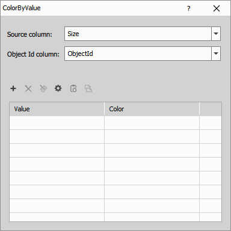Click the Object Id field showing ObjectId

[138, 54]
